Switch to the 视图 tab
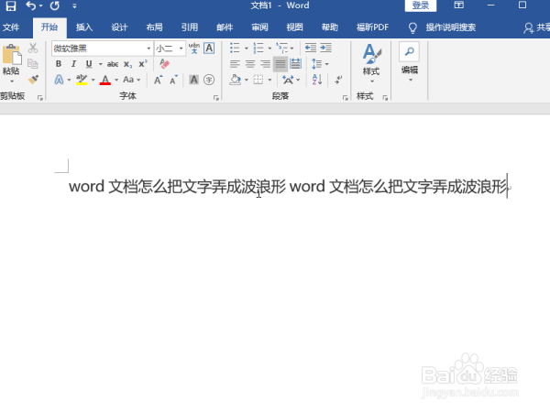Image resolution: width=550 pixels, height=412 pixels. tap(294, 27)
